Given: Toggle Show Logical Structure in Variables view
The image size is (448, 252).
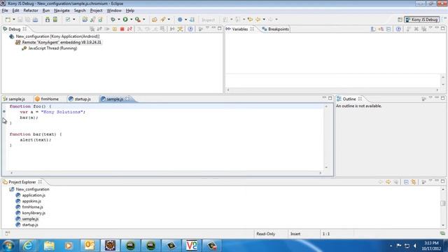Looking at the screenshot, I should click(381, 29).
